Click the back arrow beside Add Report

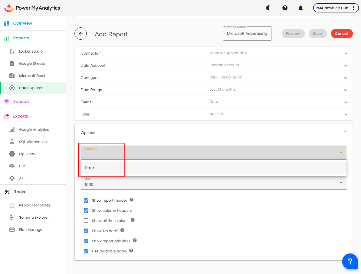coord(81,34)
